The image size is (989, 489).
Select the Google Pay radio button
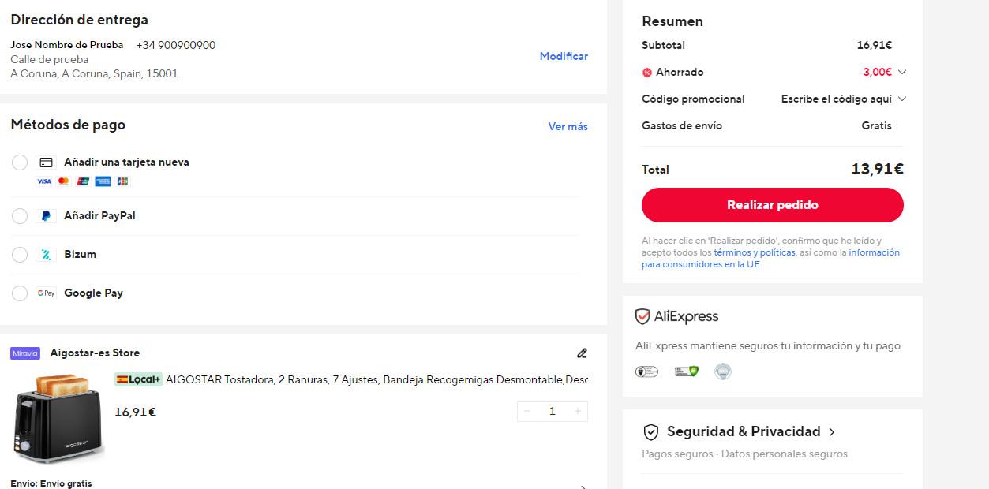tap(20, 293)
